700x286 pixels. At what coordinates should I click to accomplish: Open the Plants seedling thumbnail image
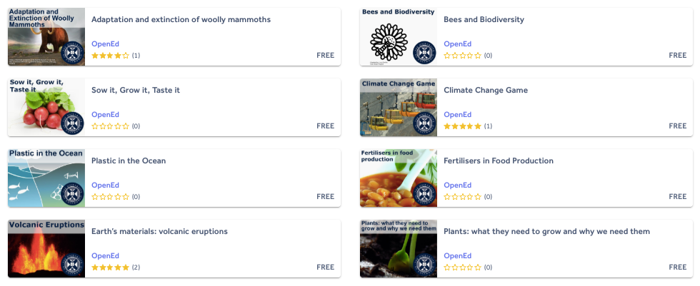click(x=399, y=249)
